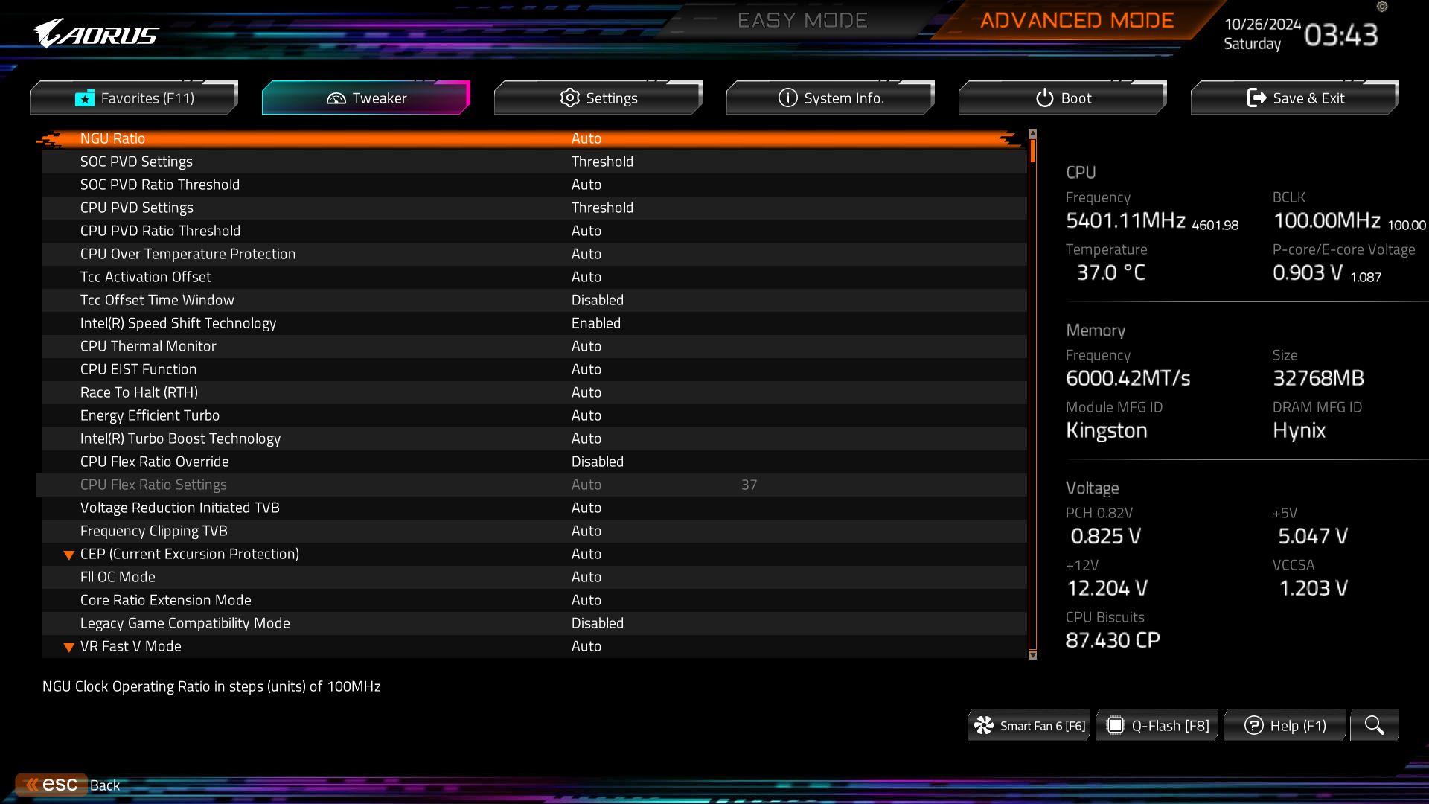Click the VCCSA 1.203 V reading
The image size is (1429, 804).
pyautogui.click(x=1314, y=588)
